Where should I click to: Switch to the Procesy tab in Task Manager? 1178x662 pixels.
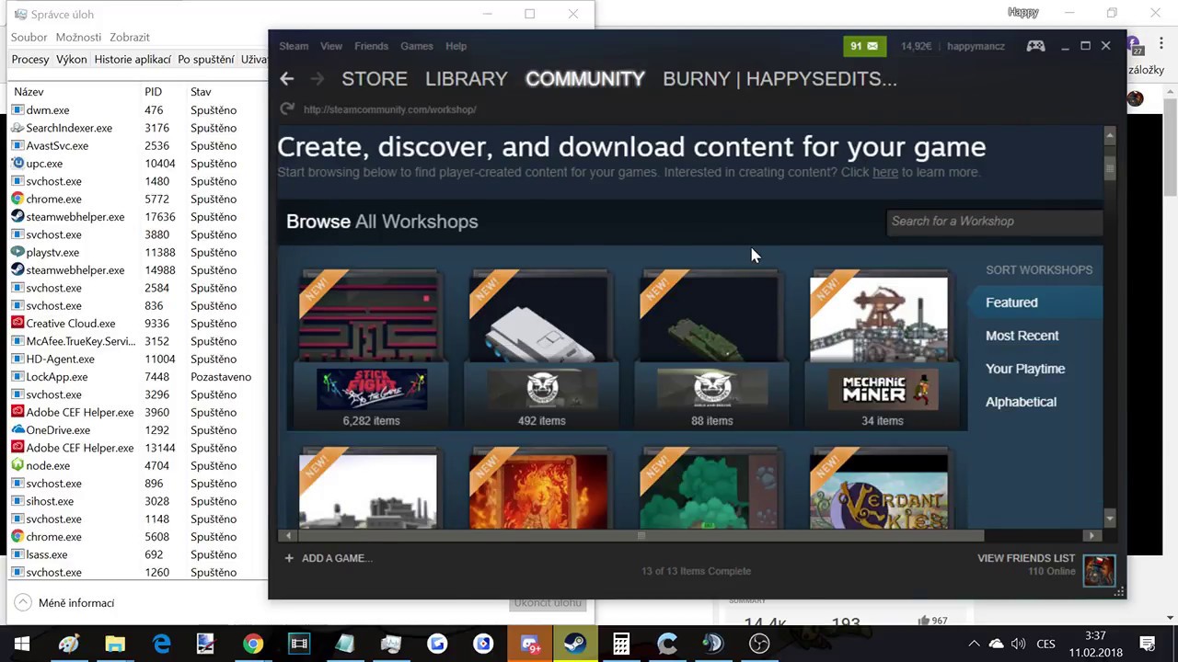click(30, 60)
